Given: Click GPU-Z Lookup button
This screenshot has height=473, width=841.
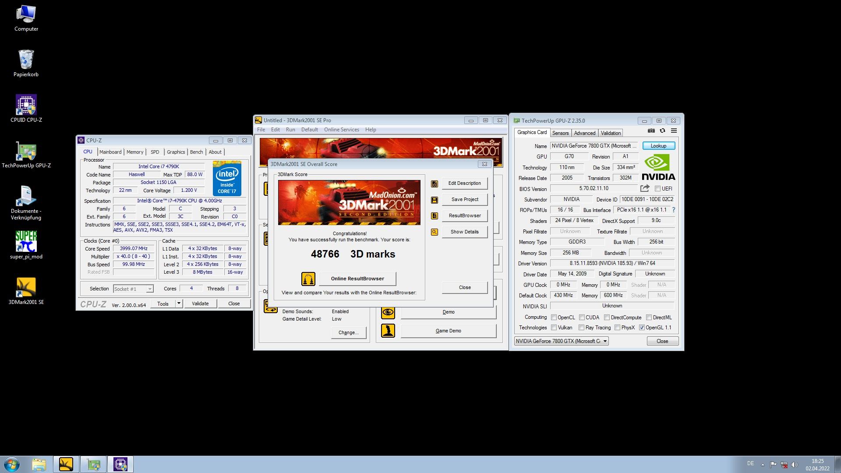Looking at the screenshot, I should point(659,146).
